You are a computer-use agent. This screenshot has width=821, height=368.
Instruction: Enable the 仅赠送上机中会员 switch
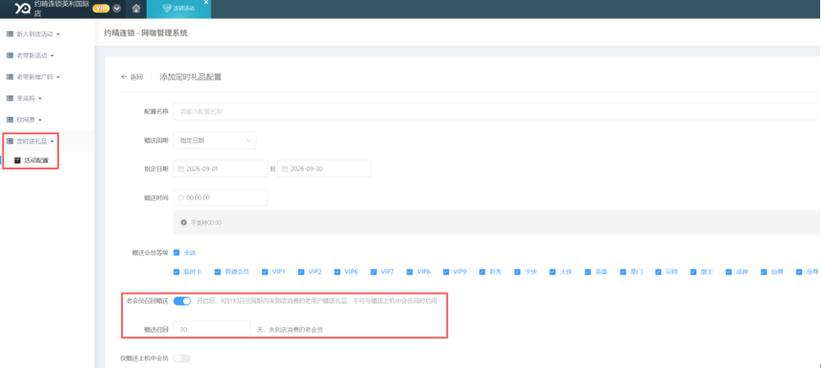183,358
